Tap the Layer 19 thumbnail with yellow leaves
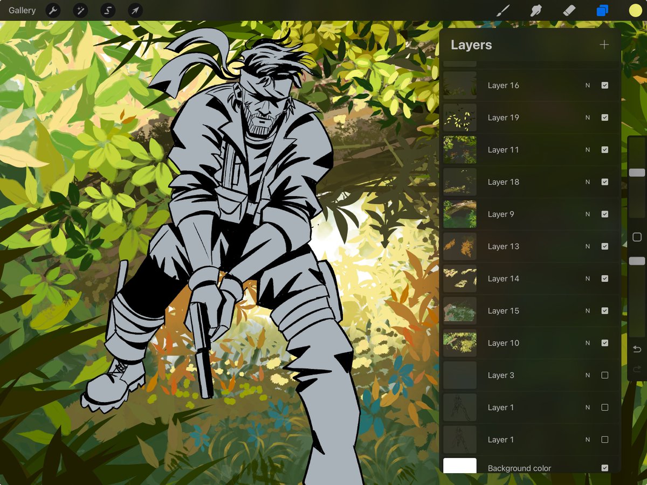 pyautogui.click(x=460, y=117)
